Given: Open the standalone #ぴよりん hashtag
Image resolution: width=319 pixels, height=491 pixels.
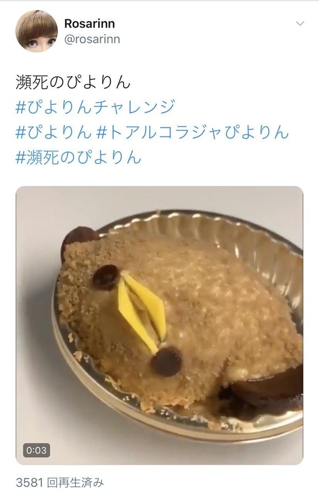Looking at the screenshot, I should point(53,132).
